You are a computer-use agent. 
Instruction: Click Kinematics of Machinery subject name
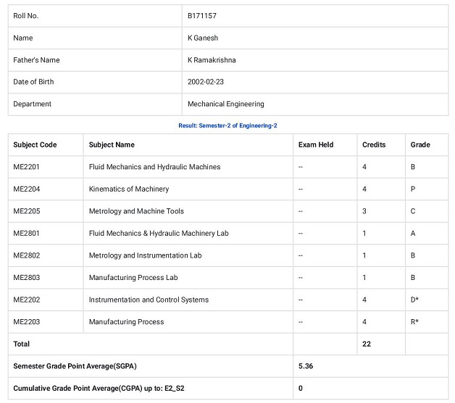point(129,190)
